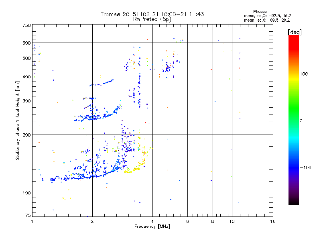The image size is (321, 241).
Task: Click the x-axis tick label "4"
Action: 152,221
